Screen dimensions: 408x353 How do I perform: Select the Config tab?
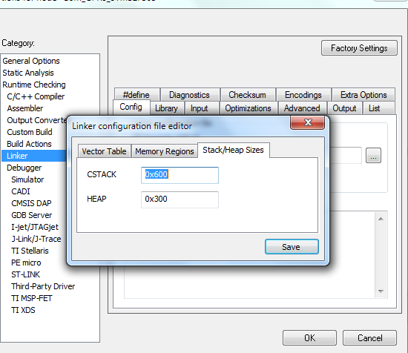131,107
